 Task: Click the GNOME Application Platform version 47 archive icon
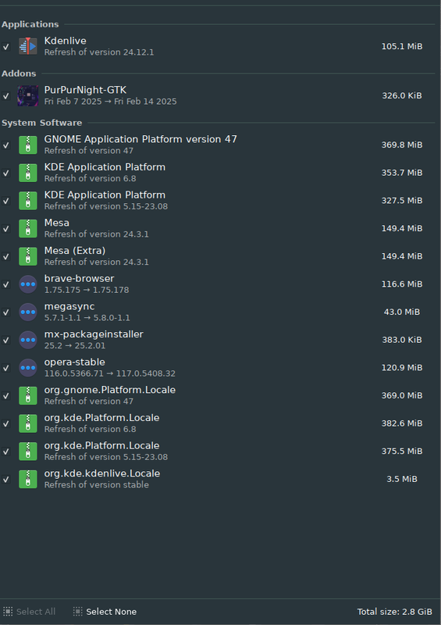28,145
